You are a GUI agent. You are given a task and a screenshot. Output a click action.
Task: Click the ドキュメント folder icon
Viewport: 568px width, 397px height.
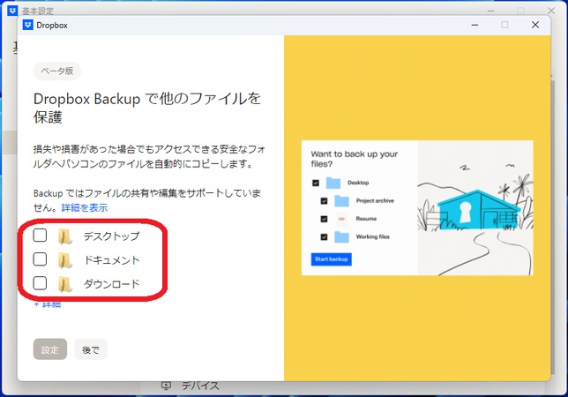click(65, 260)
